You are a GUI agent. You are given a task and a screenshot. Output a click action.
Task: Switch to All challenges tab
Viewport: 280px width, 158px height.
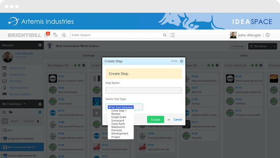(x=5, y=121)
